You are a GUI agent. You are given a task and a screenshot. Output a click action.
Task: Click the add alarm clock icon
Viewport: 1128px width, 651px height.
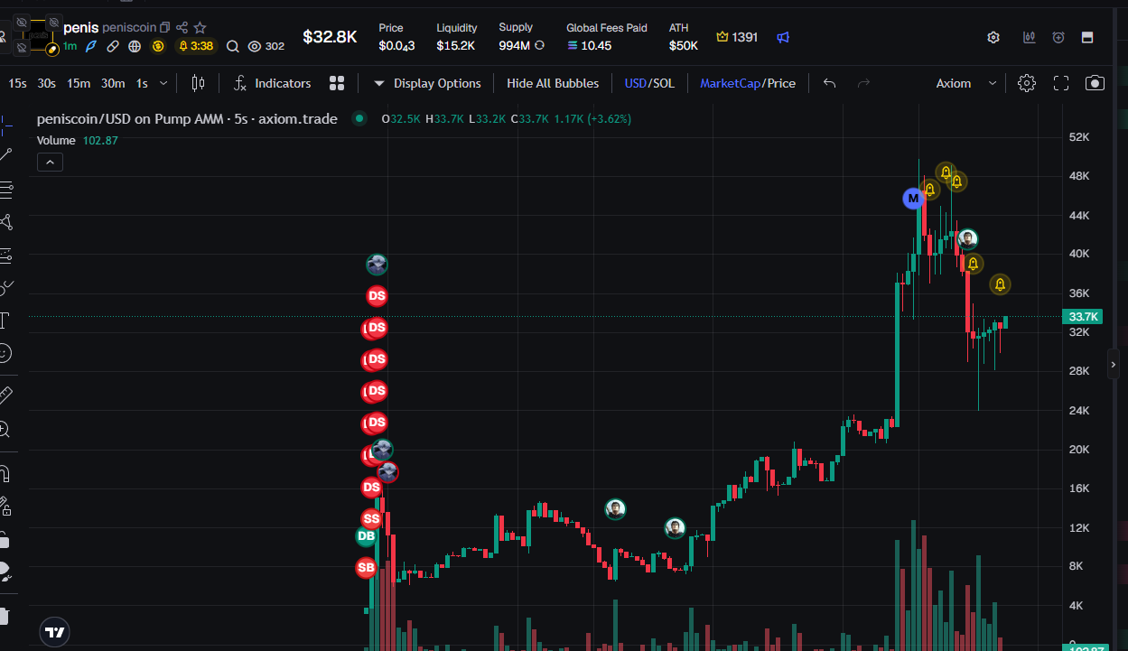click(1058, 37)
